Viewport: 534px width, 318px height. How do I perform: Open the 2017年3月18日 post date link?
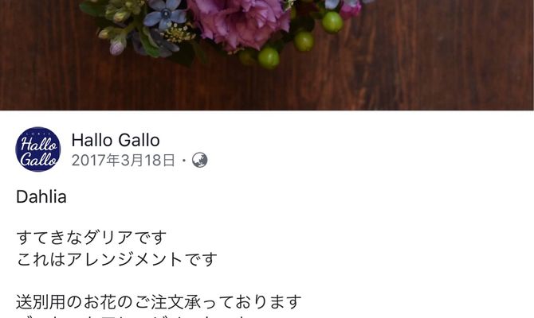124,160
